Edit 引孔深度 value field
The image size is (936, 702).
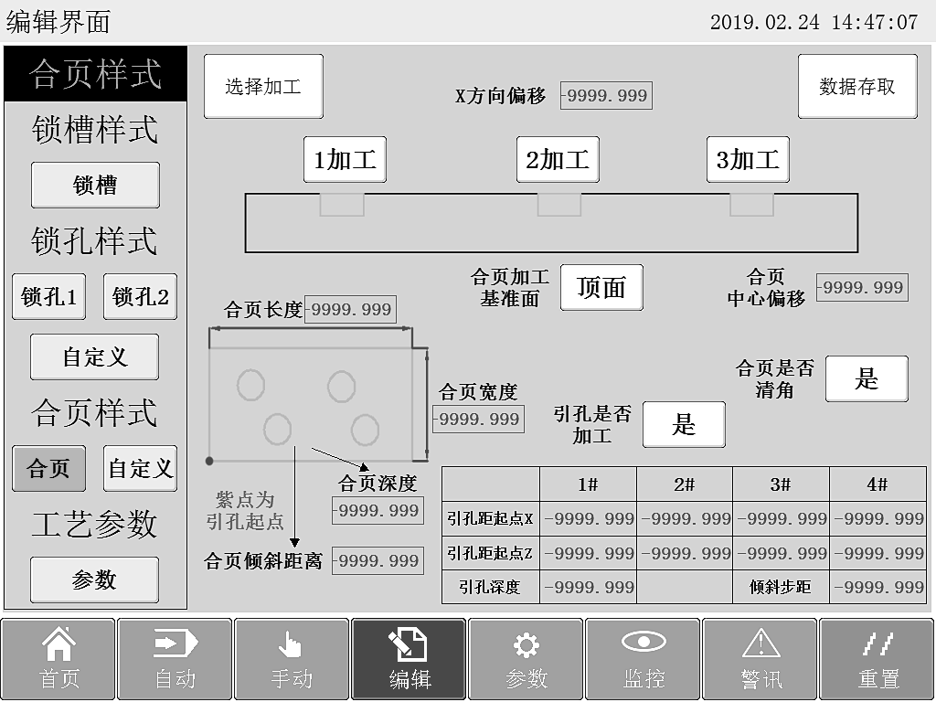coord(589,588)
